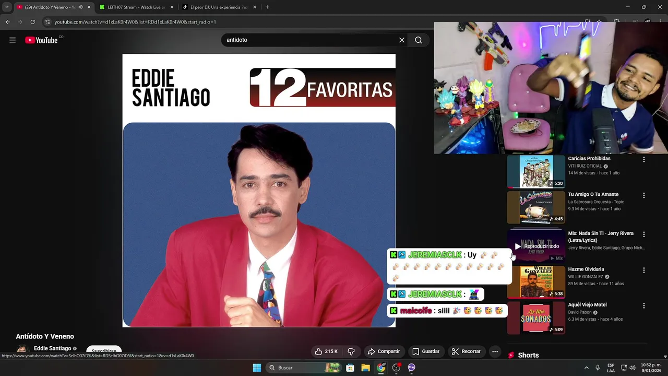The image size is (668, 376).
Task: Click the microphone tray icon
Action: point(598,368)
